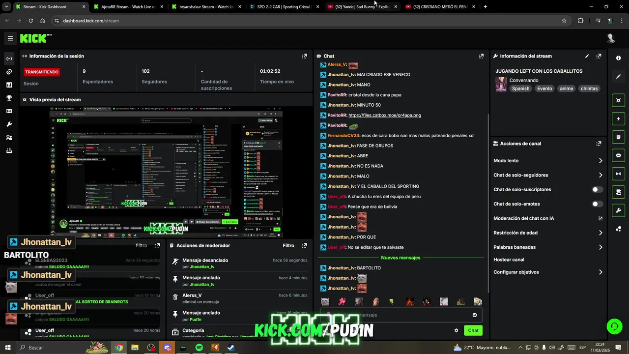Pop out the Chat panel

coord(481,56)
